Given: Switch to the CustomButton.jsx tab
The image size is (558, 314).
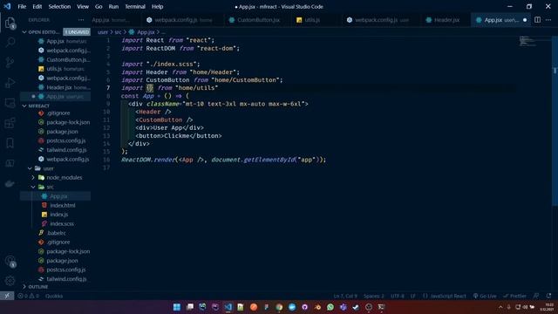Looking at the screenshot, I should 258,20.
